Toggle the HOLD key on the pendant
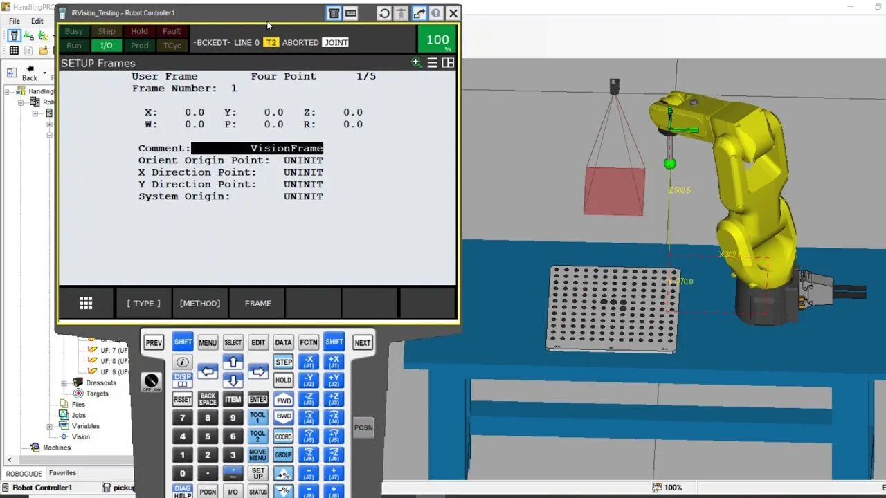 tap(283, 380)
